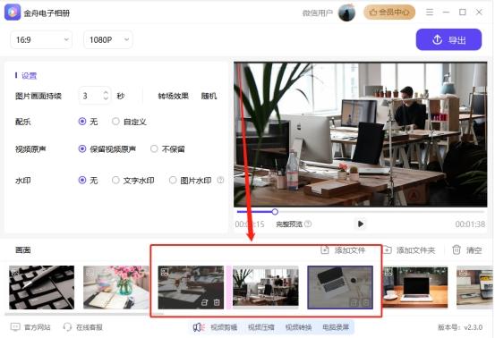Open the hamburger main menu icon

point(430,13)
